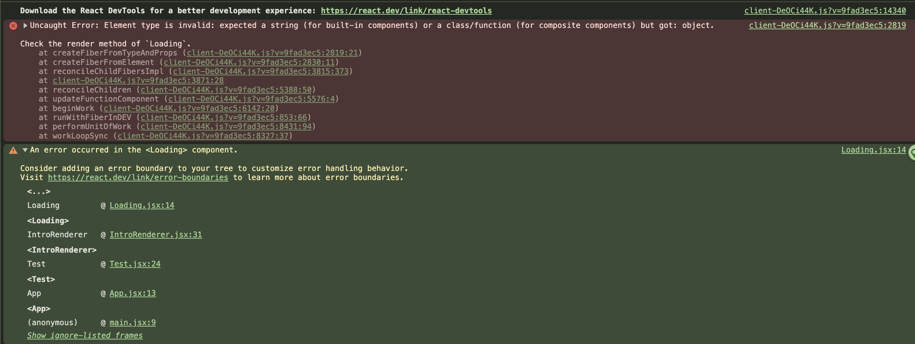Show ignore-listed frames
The width and height of the screenshot is (915, 344).
(85, 336)
